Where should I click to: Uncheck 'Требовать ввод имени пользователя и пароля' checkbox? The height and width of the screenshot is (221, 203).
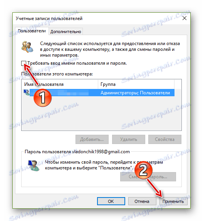point(23,63)
